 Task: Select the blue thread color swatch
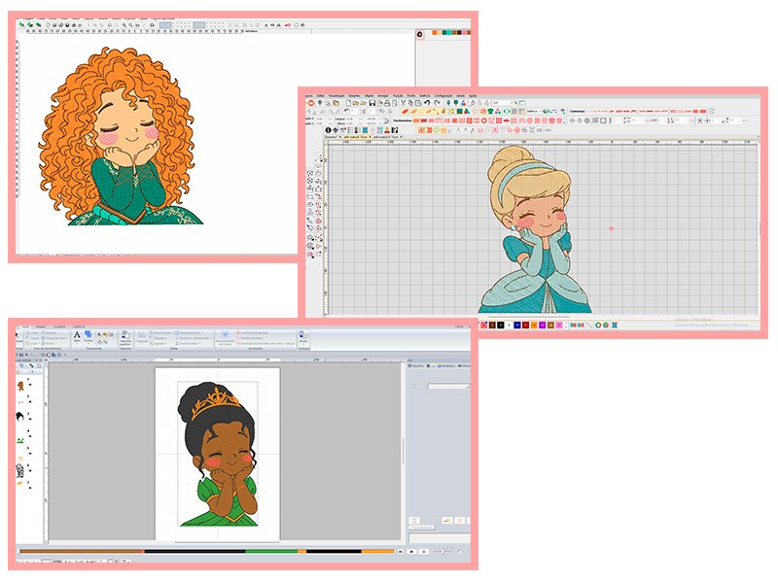(x=517, y=325)
